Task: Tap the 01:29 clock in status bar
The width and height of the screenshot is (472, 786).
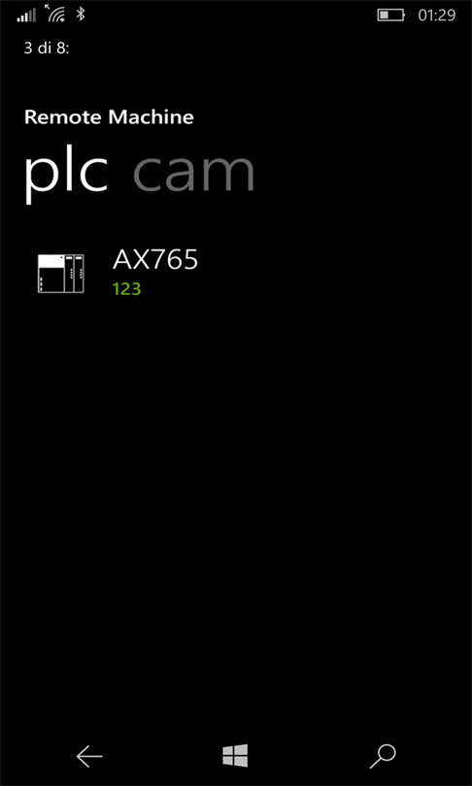Action: pos(437,16)
